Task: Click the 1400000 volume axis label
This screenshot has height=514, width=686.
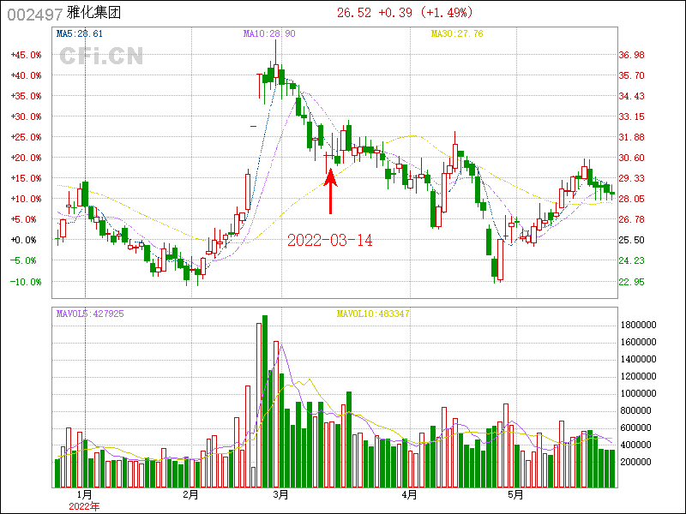Action: point(638,359)
